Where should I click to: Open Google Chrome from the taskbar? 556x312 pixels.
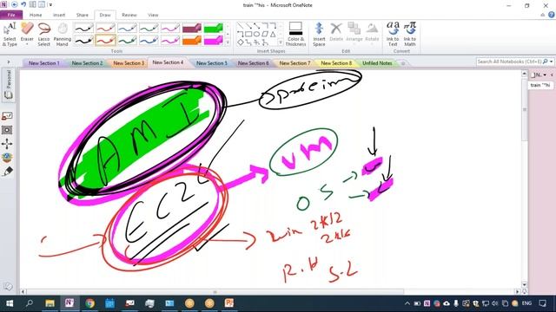coord(89,303)
